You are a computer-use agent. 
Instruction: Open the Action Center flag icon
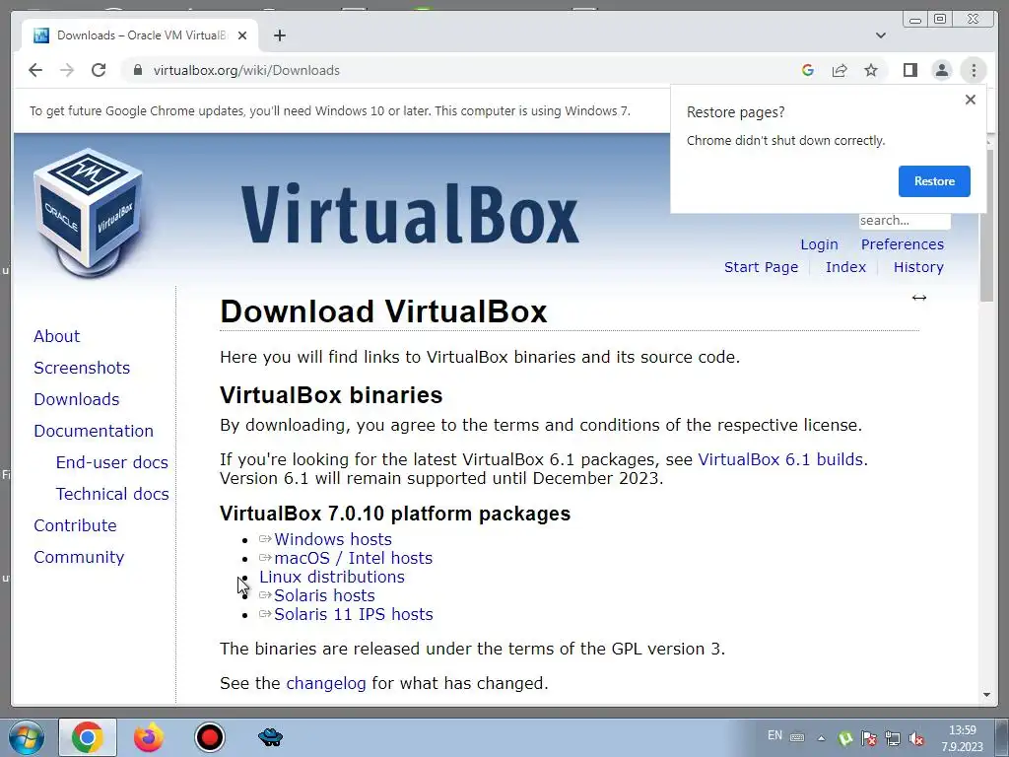869,738
